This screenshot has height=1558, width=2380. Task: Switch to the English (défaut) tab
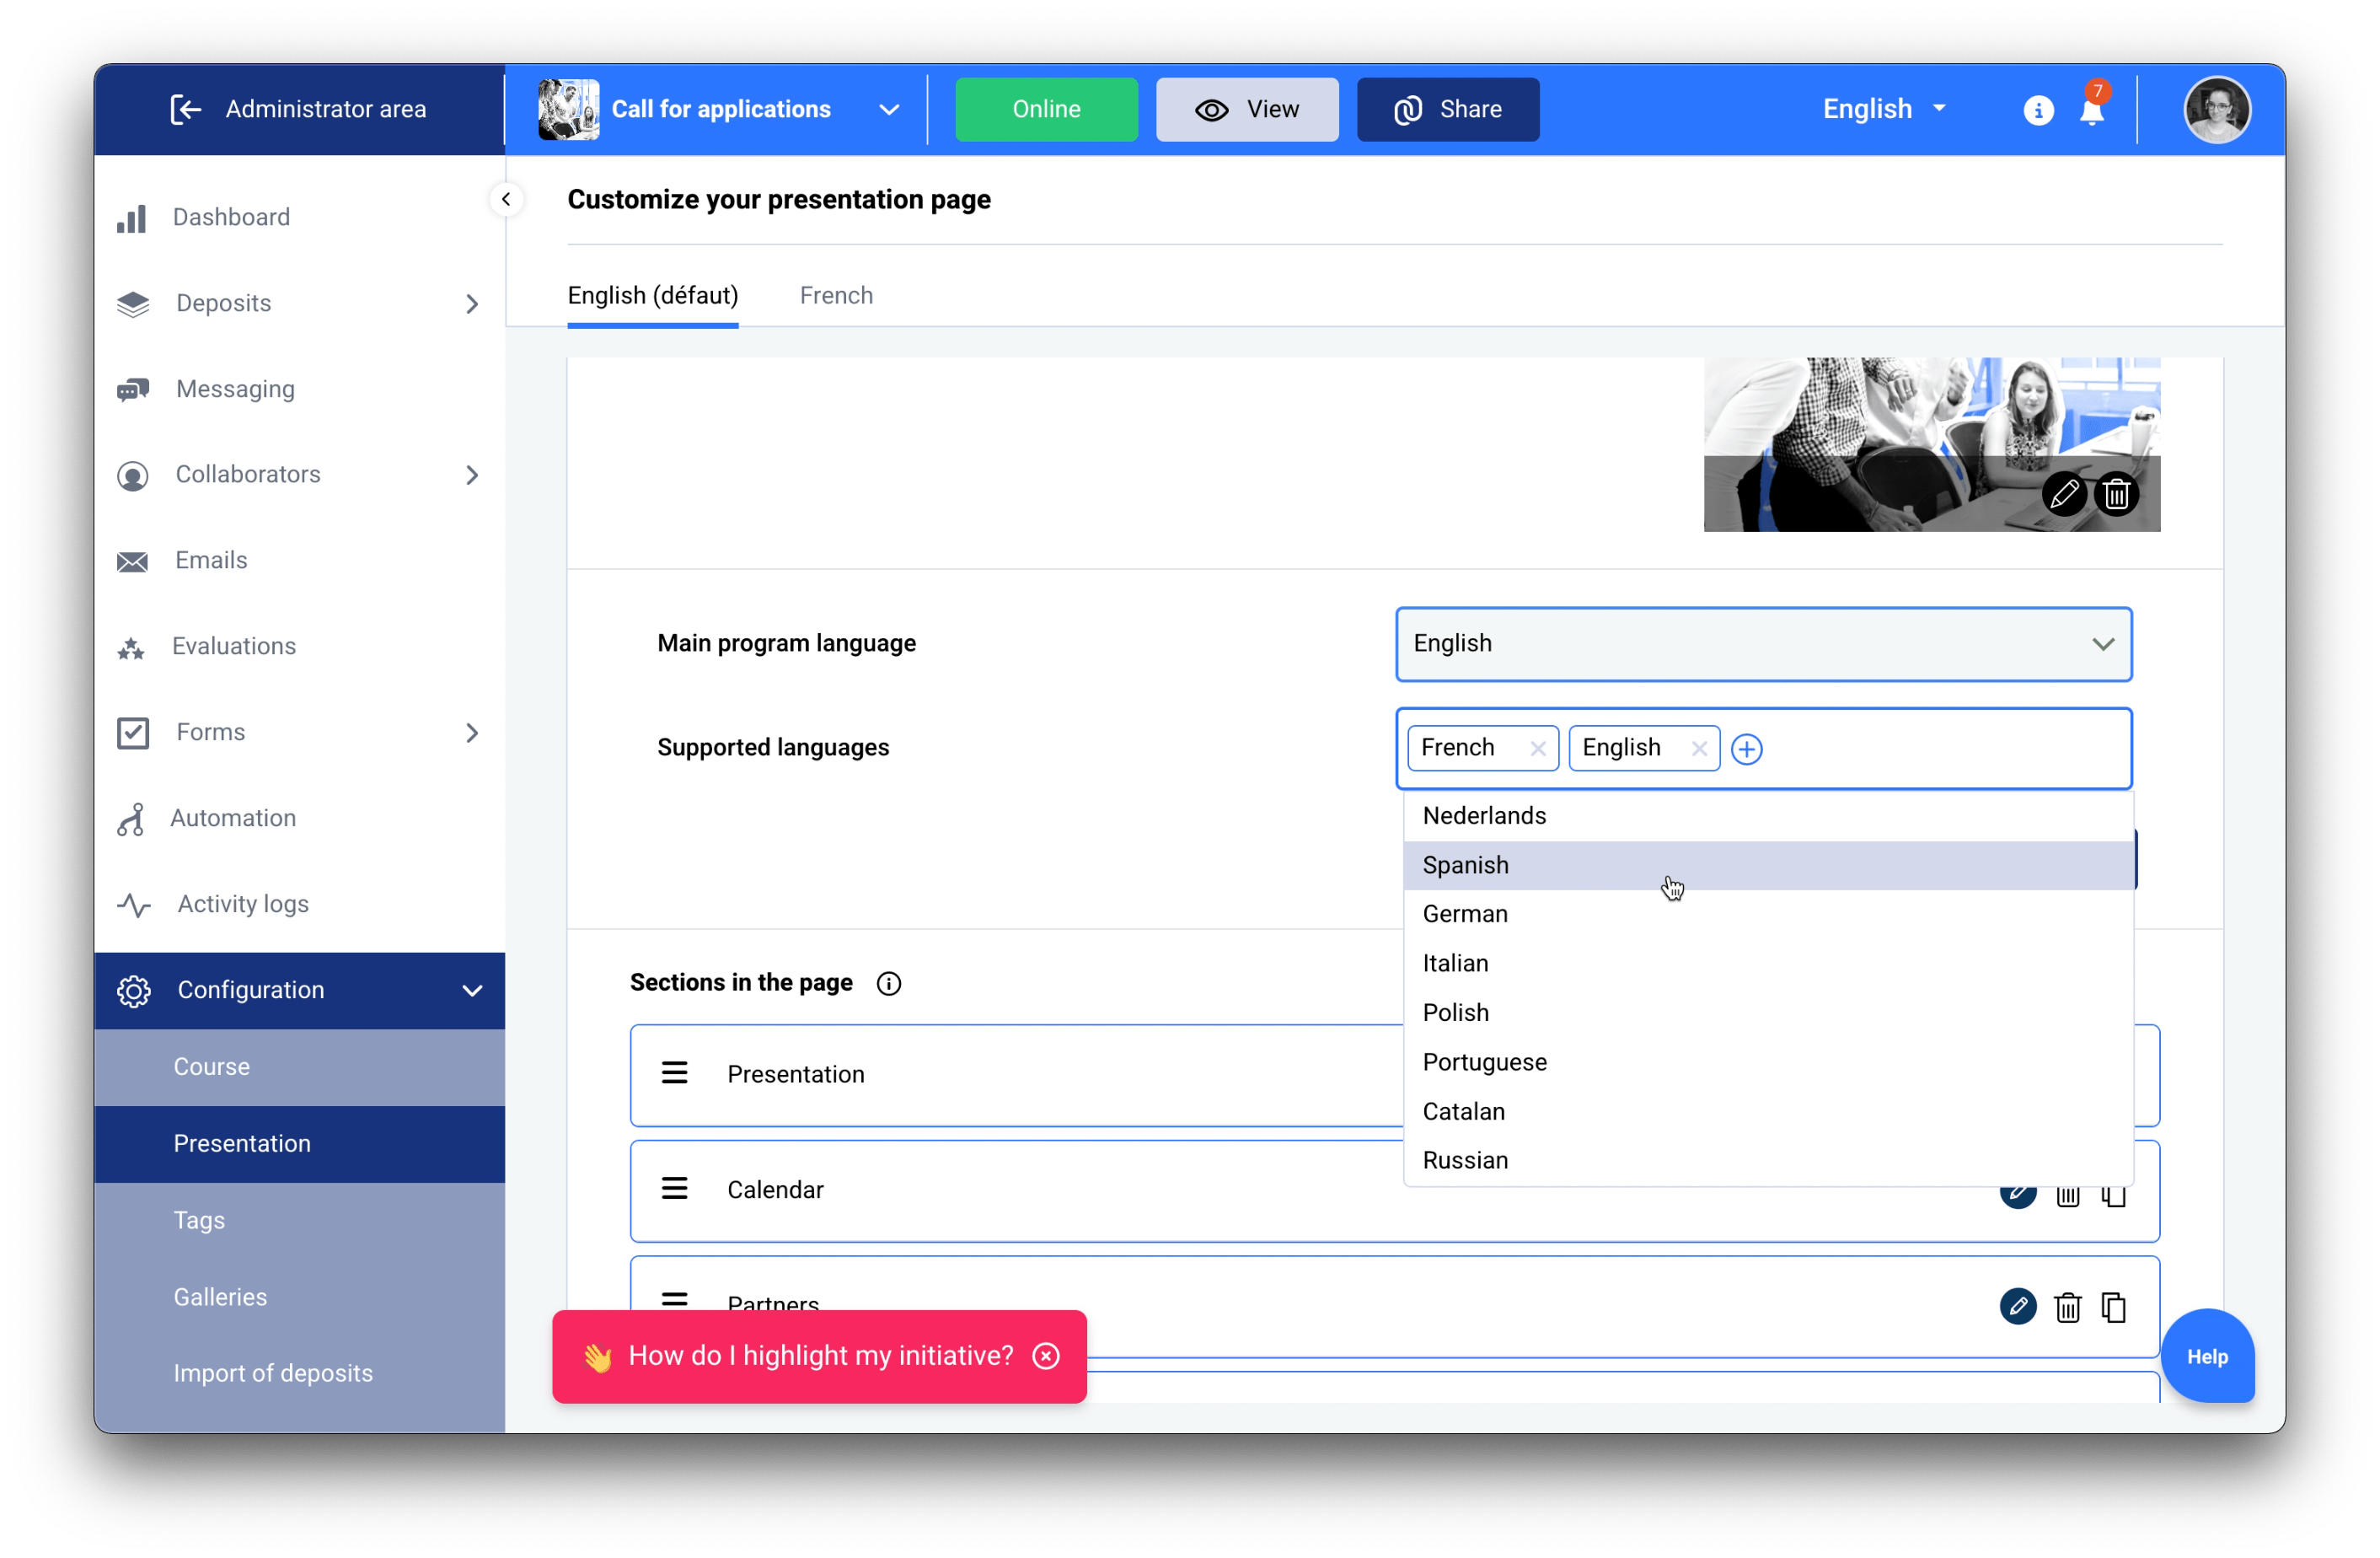pos(653,296)
